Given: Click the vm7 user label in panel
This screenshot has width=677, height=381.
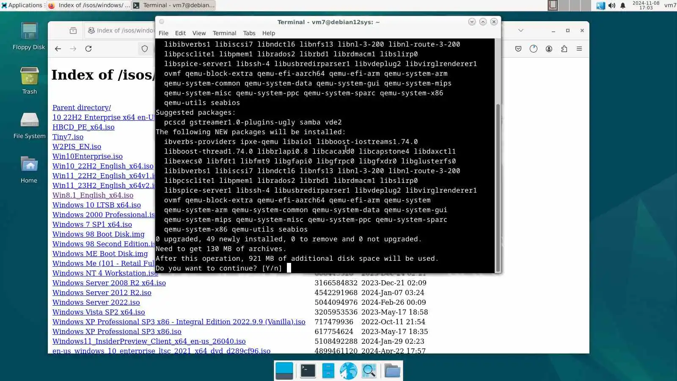Looking at the screenshot, I should 670,5.
